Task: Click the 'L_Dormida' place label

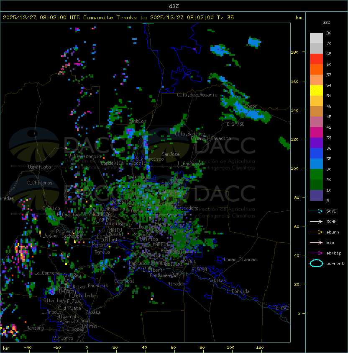Action: pos(238,291)
